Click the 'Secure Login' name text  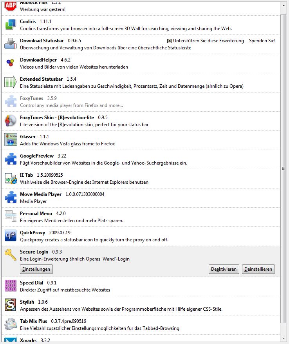click(x=34, y=252)
